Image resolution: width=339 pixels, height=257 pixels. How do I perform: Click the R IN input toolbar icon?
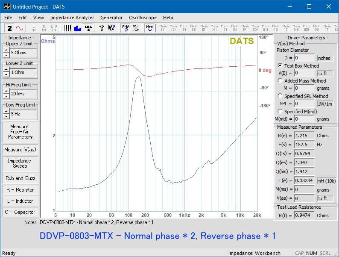coord(44,28)
